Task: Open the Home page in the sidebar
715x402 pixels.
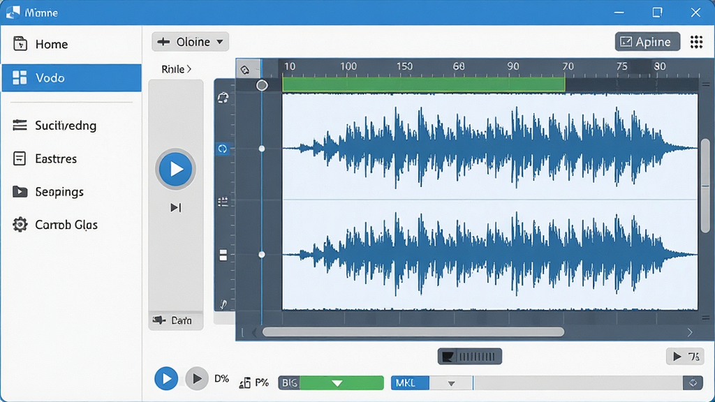Action: point(72,44)
